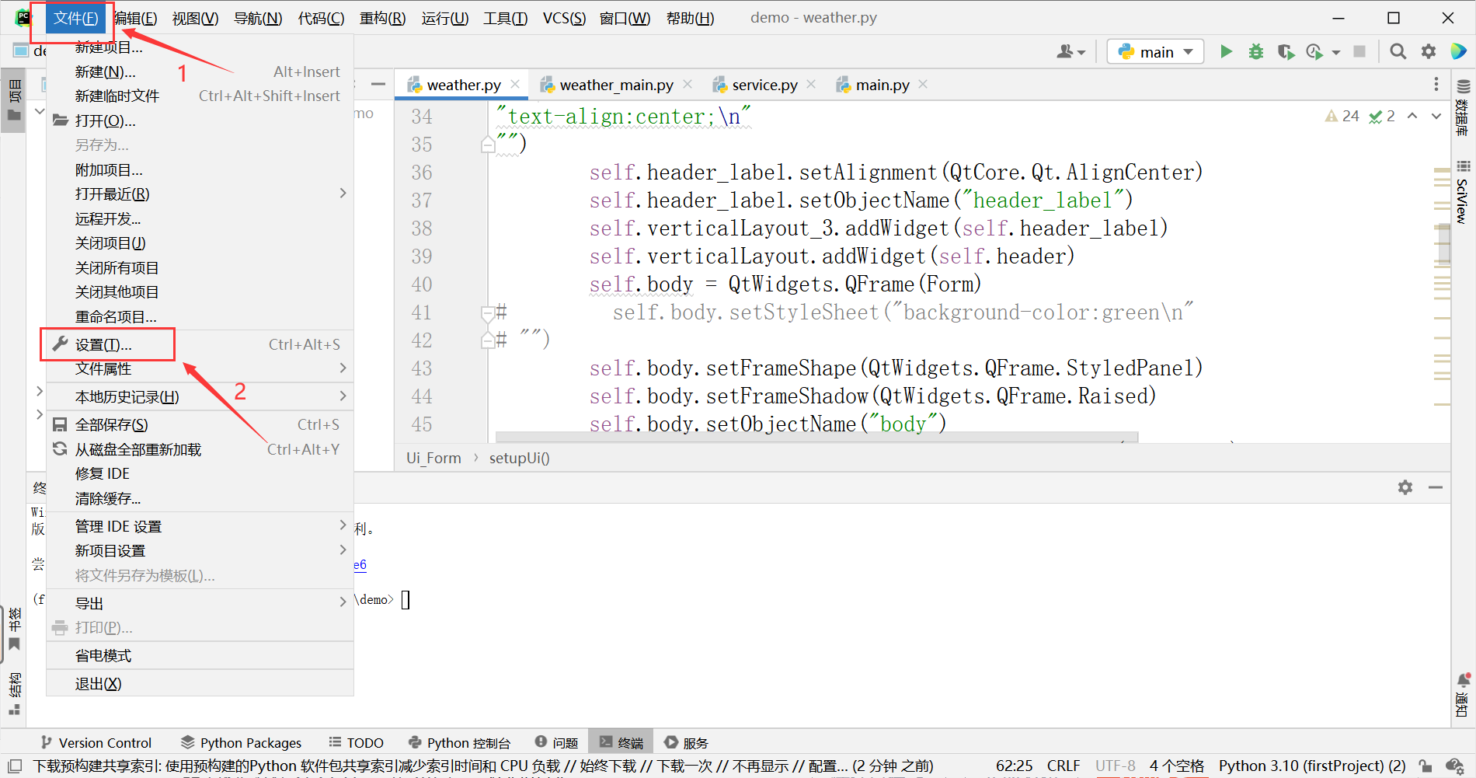
Task: Run main with coverage
Action: point(1286,51)
